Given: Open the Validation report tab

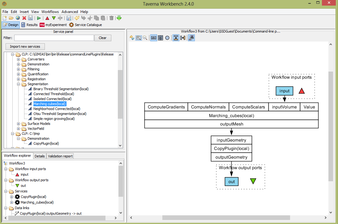Looking at the screenshot, I should [60, 156].
